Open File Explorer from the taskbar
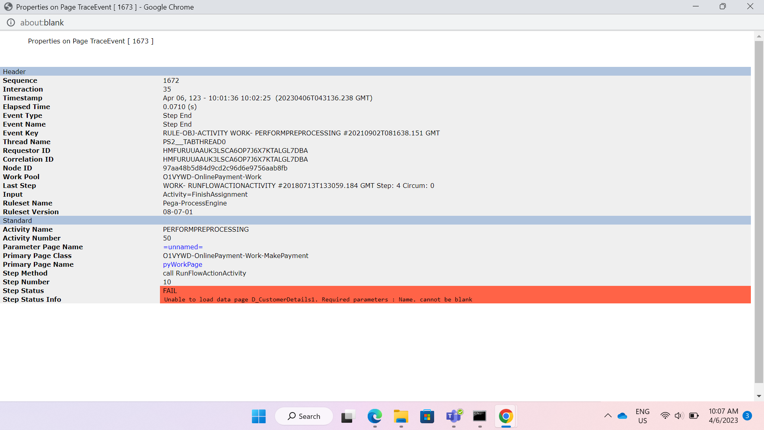 coord(401,416)
